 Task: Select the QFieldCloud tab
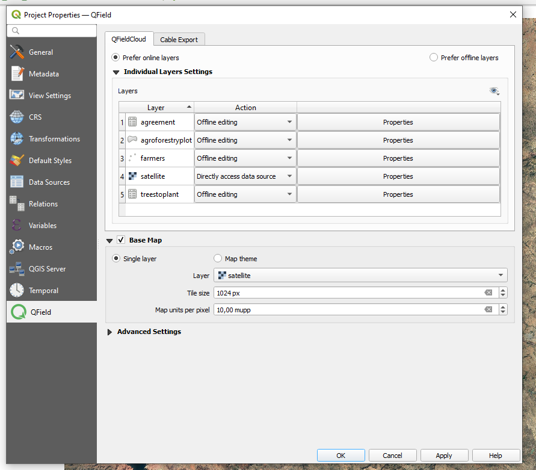click(x=129, y=38)
